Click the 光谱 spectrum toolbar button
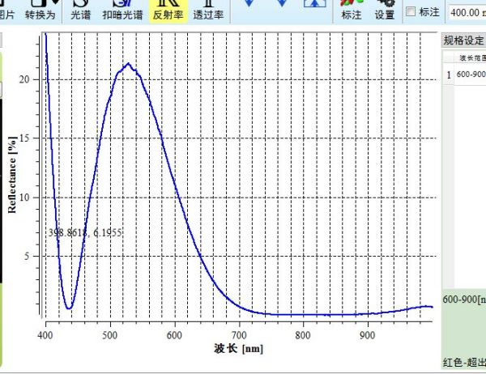 (x=80, y=11)
